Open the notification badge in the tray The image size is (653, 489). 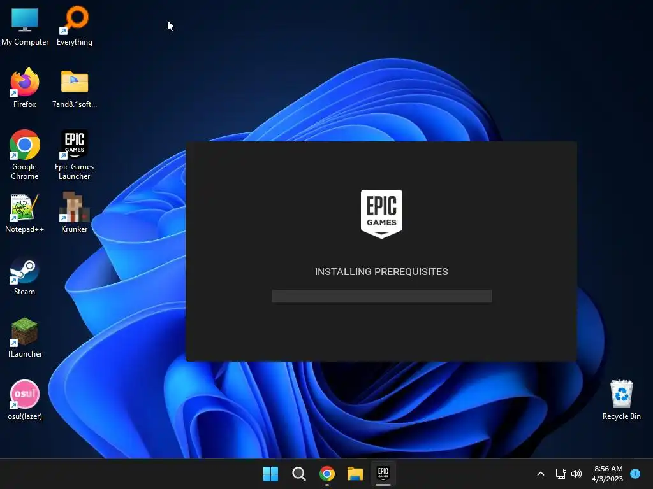click(635, 474)
